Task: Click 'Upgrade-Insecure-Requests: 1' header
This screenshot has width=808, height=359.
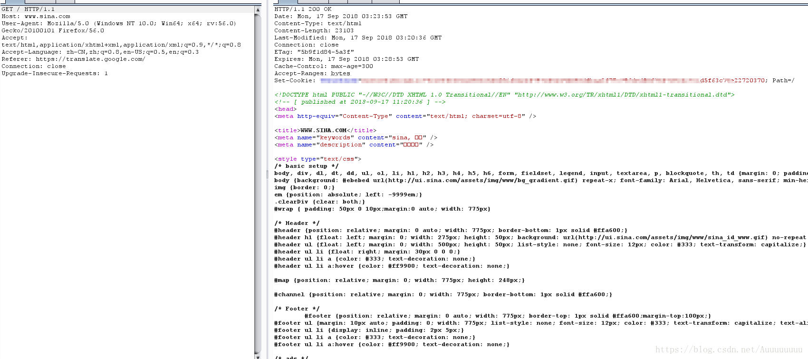Action: 55,73
